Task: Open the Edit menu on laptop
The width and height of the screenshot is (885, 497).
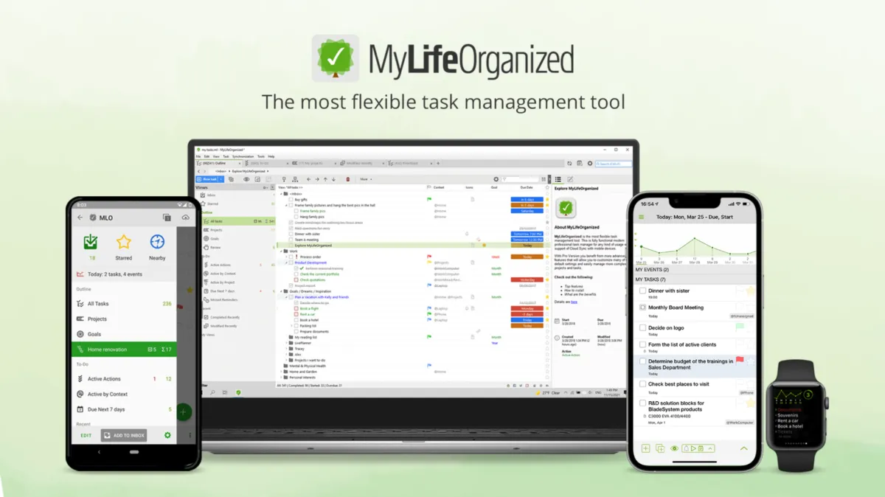Action: click(207, 156)
